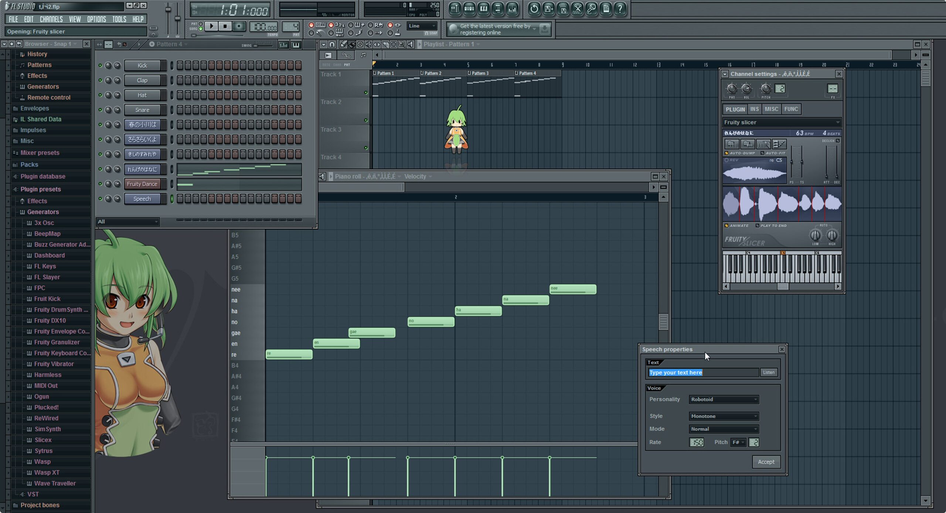Viewport: 946px width, 513px height.
Task: Click the Accept button in Speech properties
Action: click(766, 462)
